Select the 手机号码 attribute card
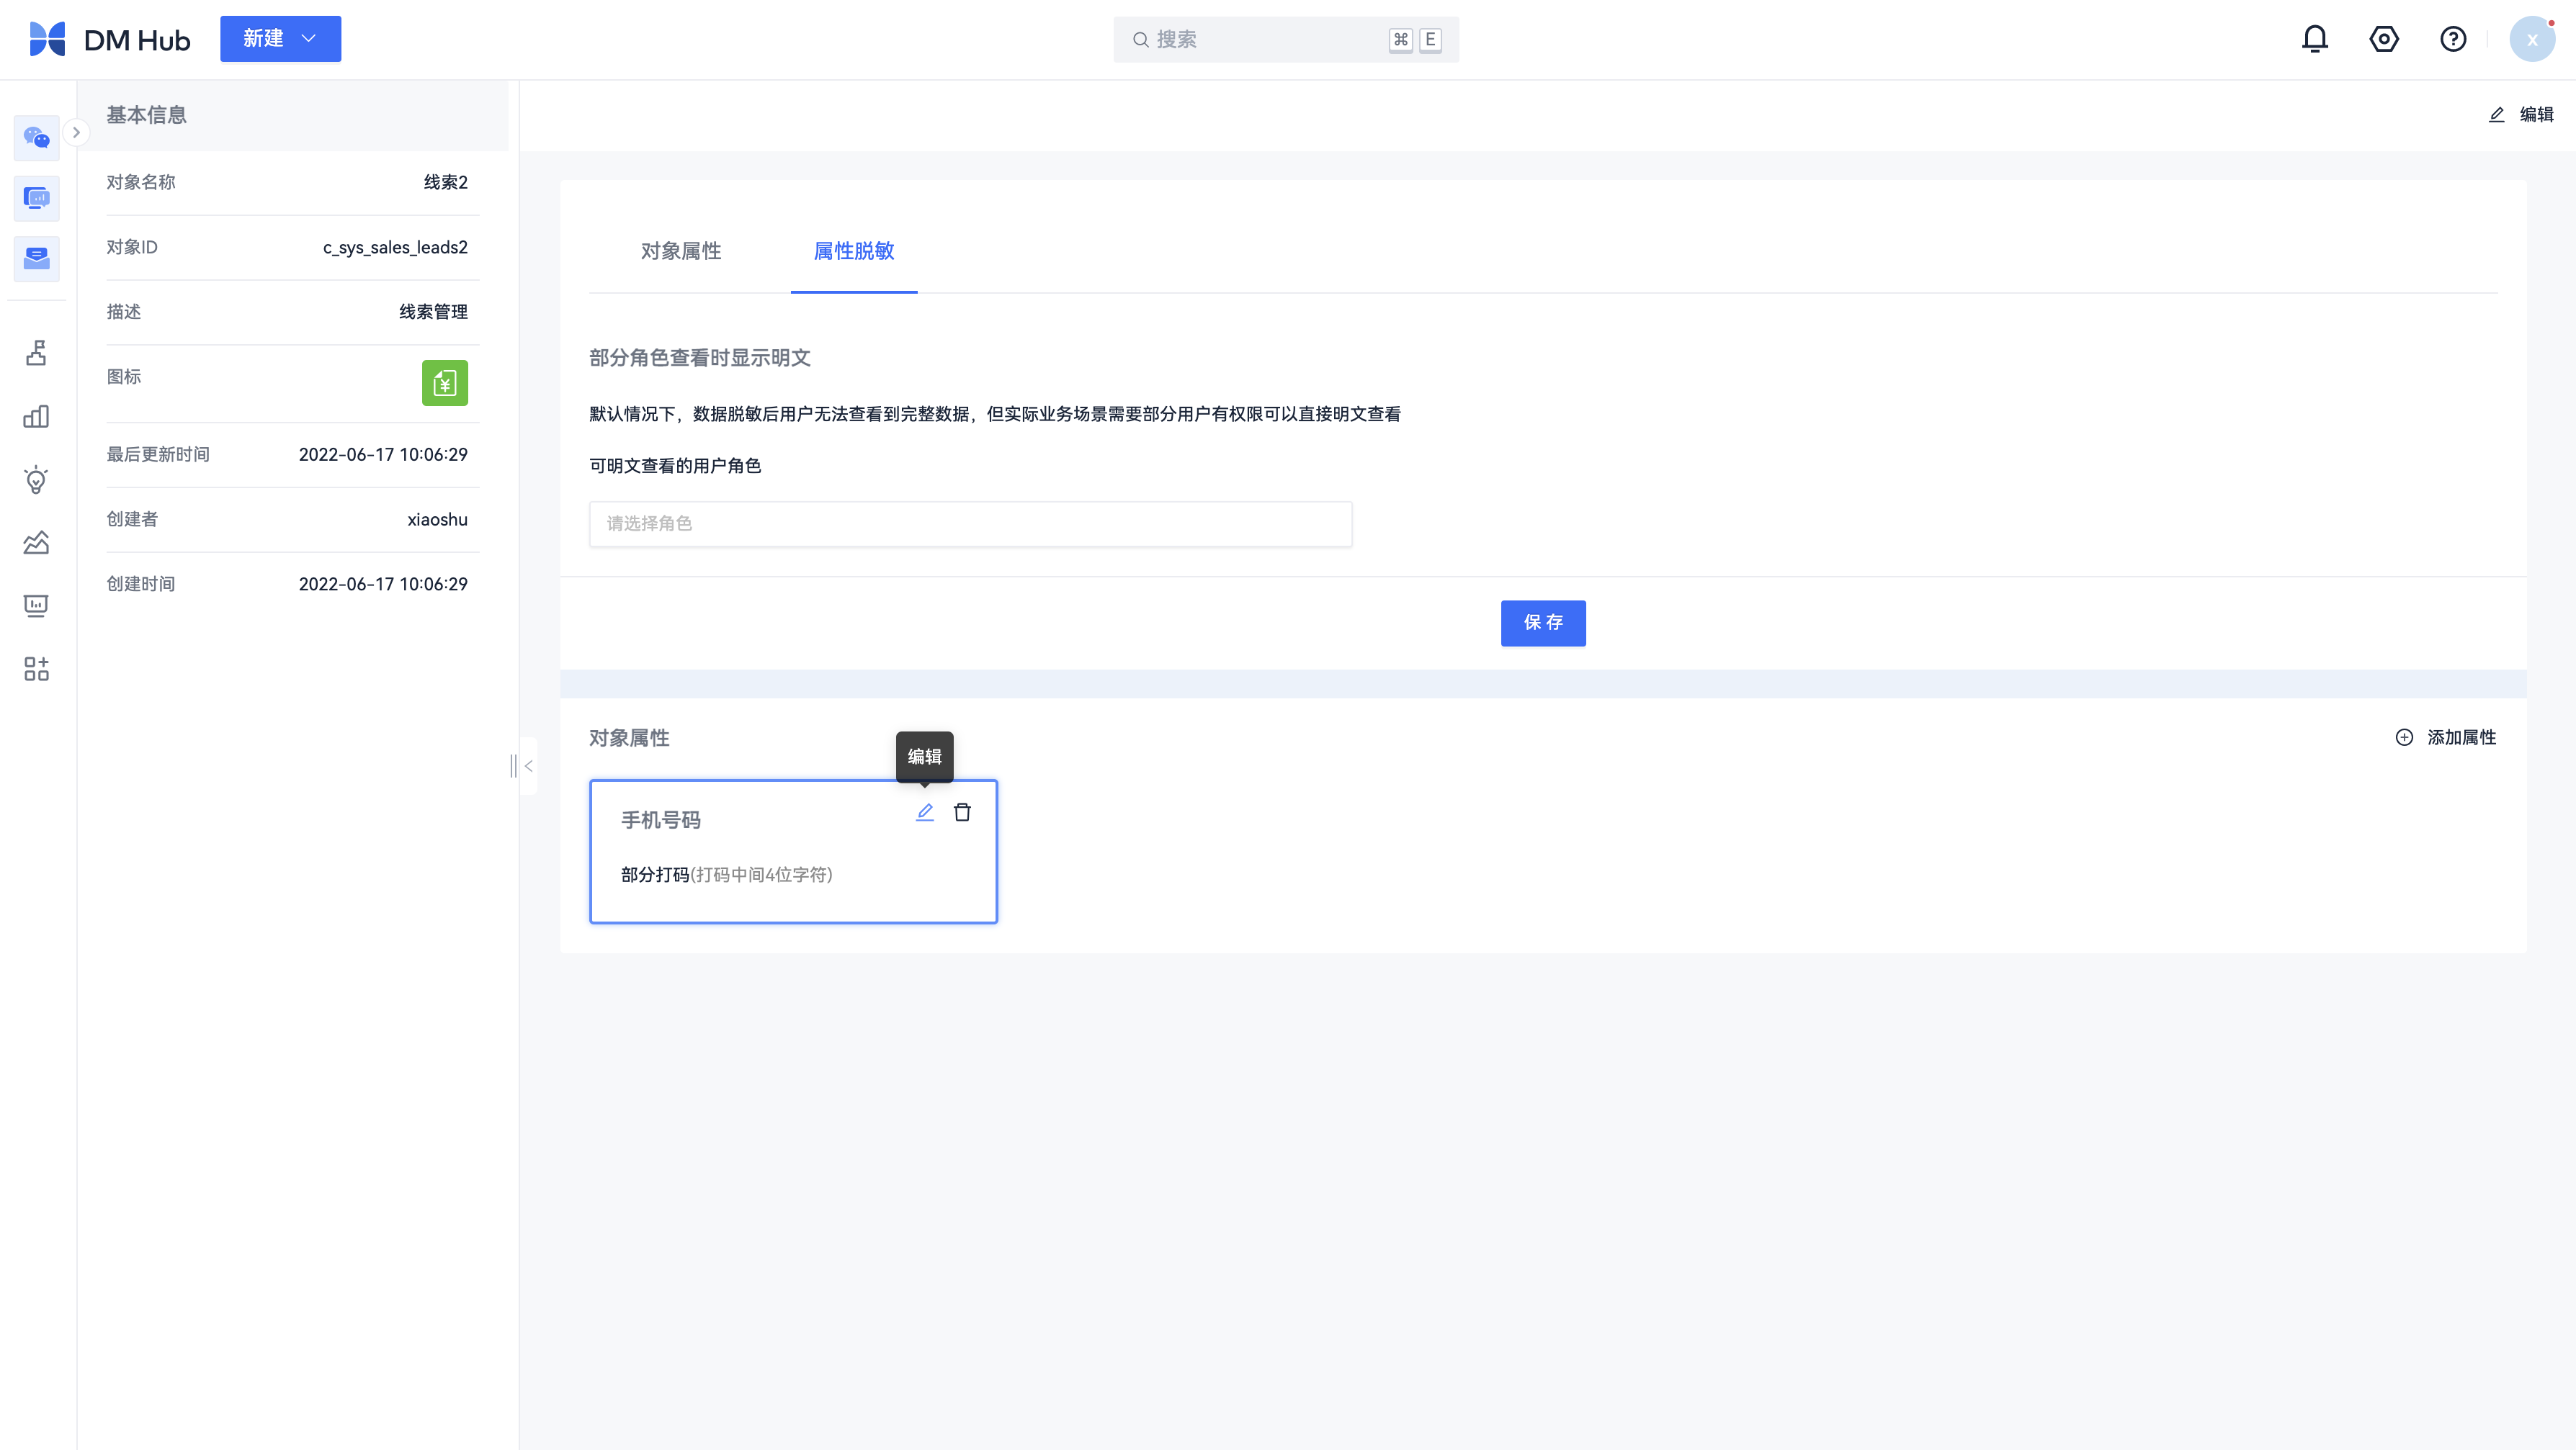Image resolution: width=2576 pixels, height=1450 pixels. (x=793, y=852)
